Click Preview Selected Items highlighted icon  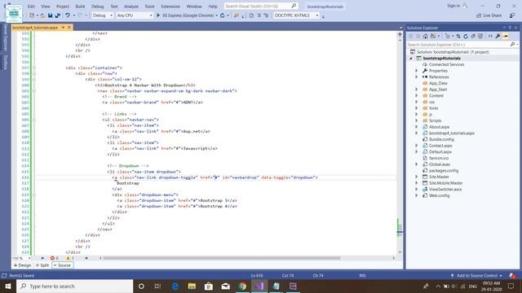[506, 36]
